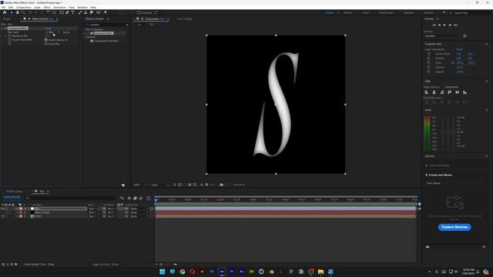Toggle Anchor Point stopwatch in Properties
Image resolution: width=493 pixels, height=277 pixels.
[x=428, y=54]
